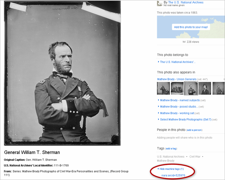Click 'Add this photo to your map!' button
Image resolution: width=225 pixels, height=180 pixels.
tap(191, 27)
